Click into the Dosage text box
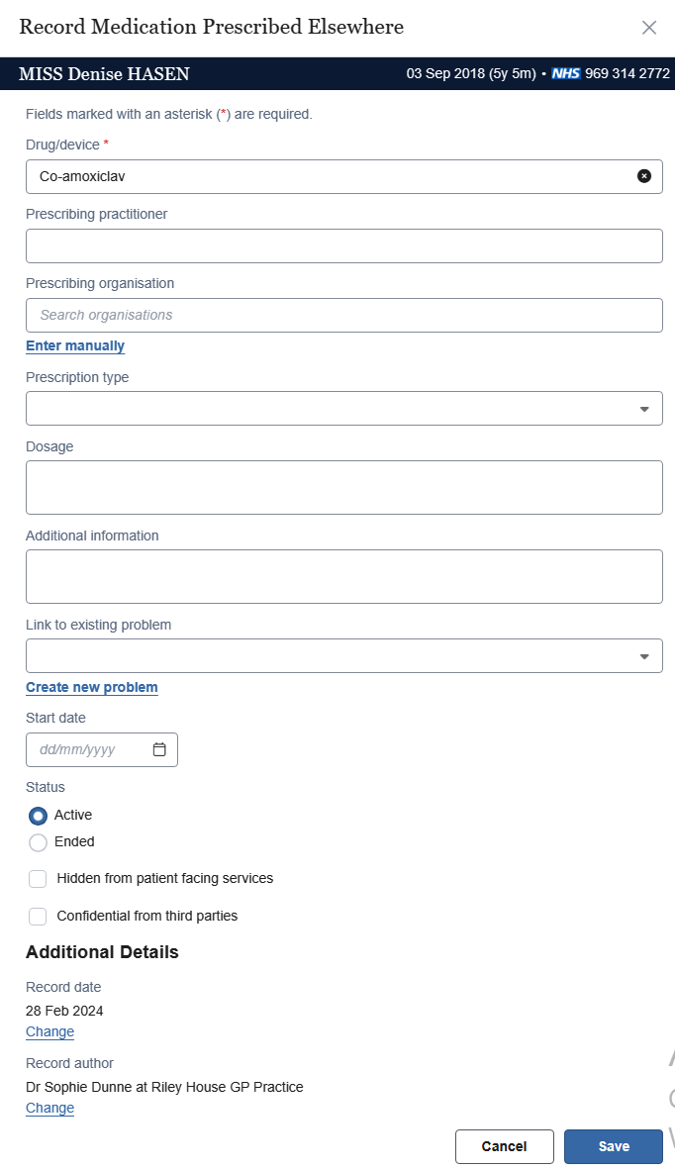This screenshot has width=675, height=1170. pos(344,487)
